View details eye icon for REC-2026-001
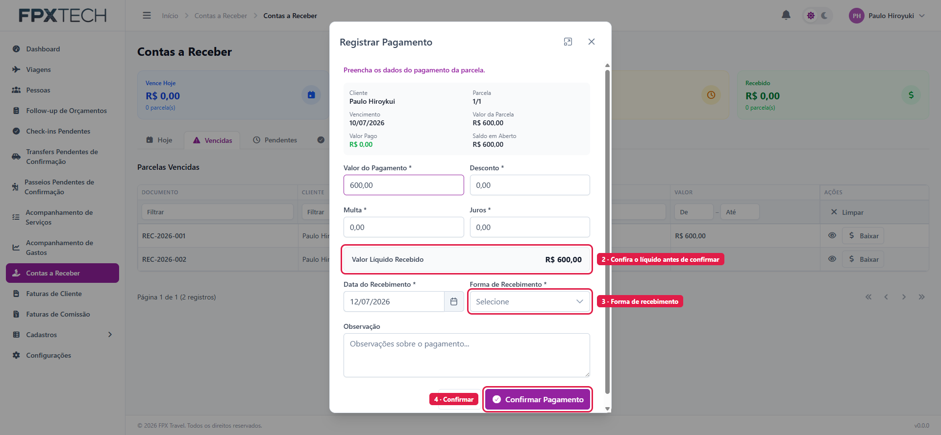 (832, 235)
